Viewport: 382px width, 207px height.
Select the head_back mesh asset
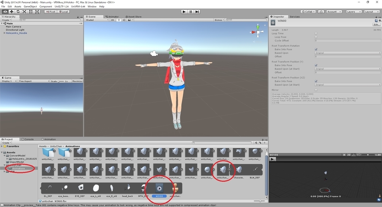(x=128, y=188)
